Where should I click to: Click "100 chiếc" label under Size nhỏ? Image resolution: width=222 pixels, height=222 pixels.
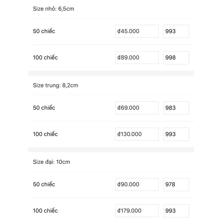click(x=46, y=58)
